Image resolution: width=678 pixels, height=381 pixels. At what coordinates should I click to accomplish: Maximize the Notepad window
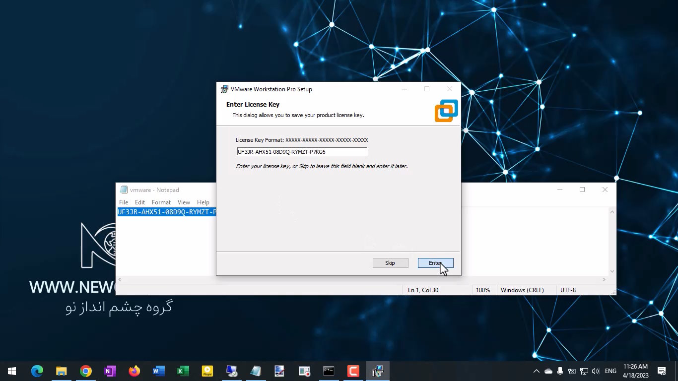point(582,190)
